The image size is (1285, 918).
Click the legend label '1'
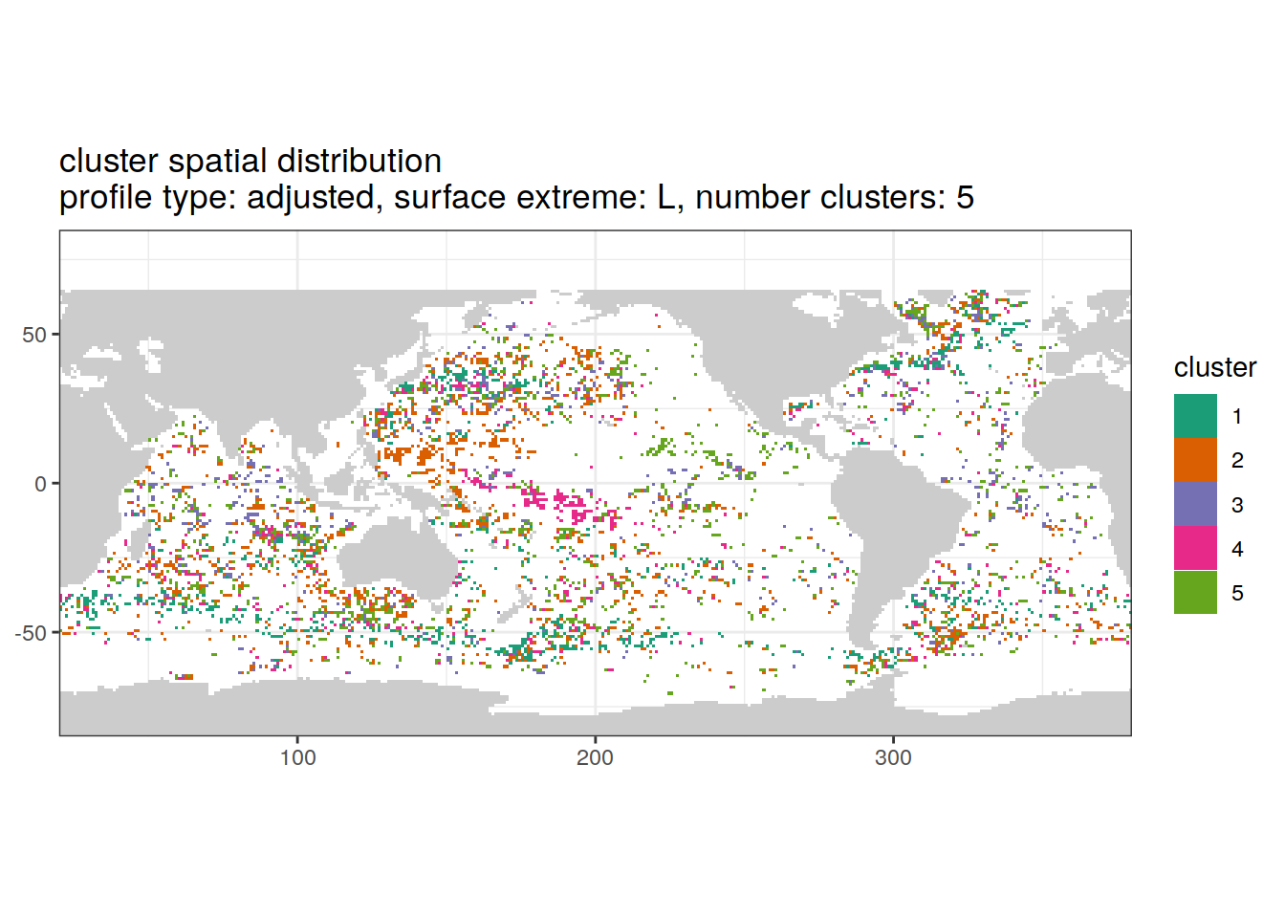click(x=1237, y=417)
